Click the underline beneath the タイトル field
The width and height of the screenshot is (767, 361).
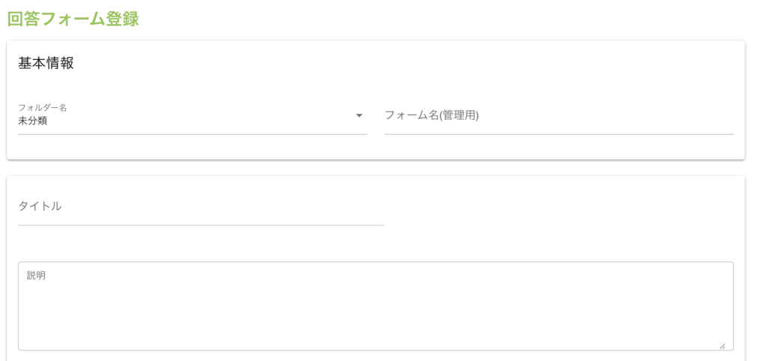(x=201, y=225)
